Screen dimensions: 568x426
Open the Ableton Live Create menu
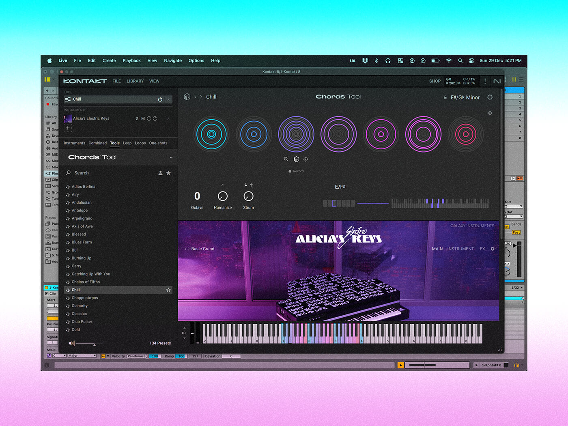(109, 60)
